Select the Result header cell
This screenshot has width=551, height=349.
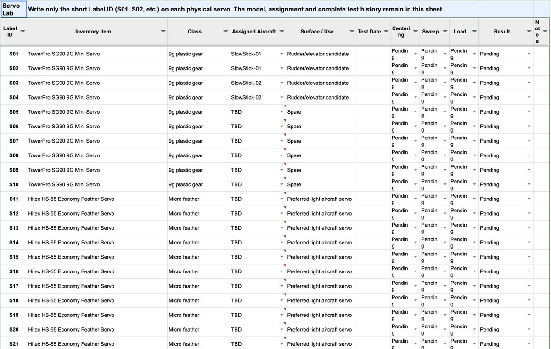pyautogui.click(x=506, y=32)
